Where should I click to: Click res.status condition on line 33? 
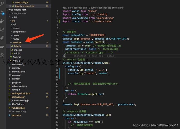(x=81, y=122)
